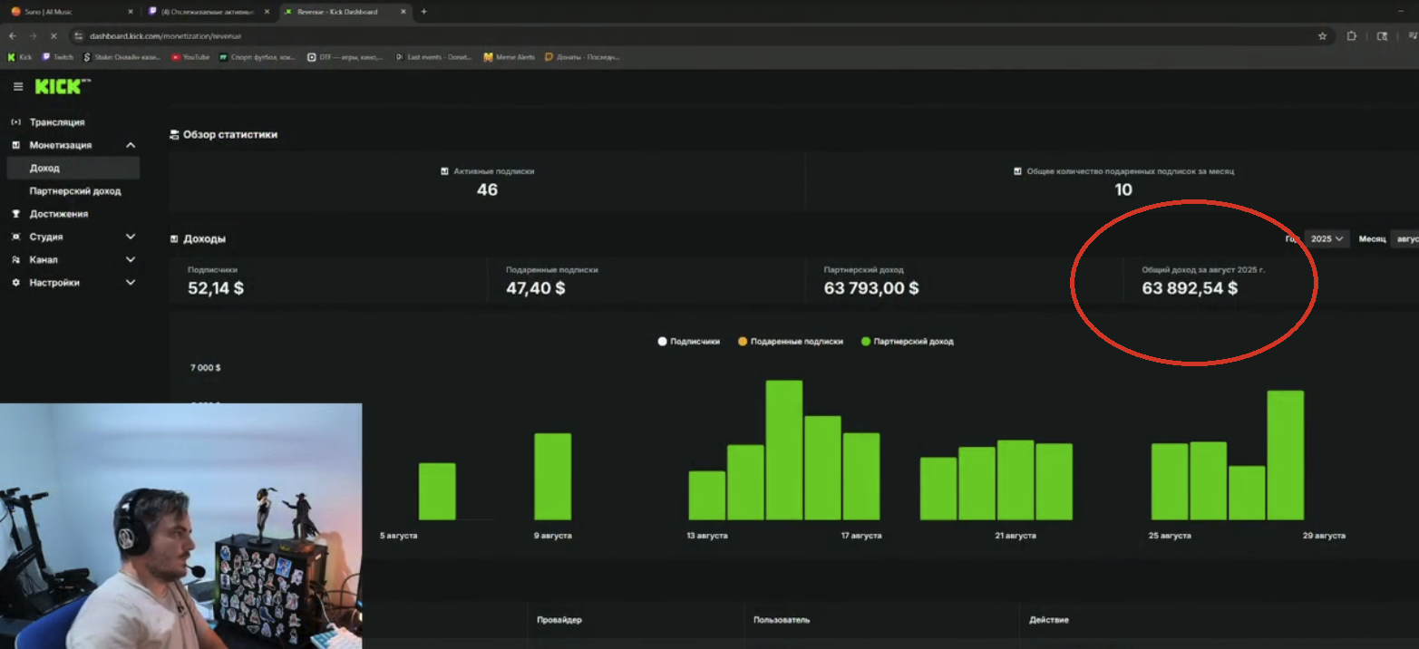The width and height of the screenshot is (1419, 649).
Task: Open the 2025 year dropdown
Action: coord(1327,238)
